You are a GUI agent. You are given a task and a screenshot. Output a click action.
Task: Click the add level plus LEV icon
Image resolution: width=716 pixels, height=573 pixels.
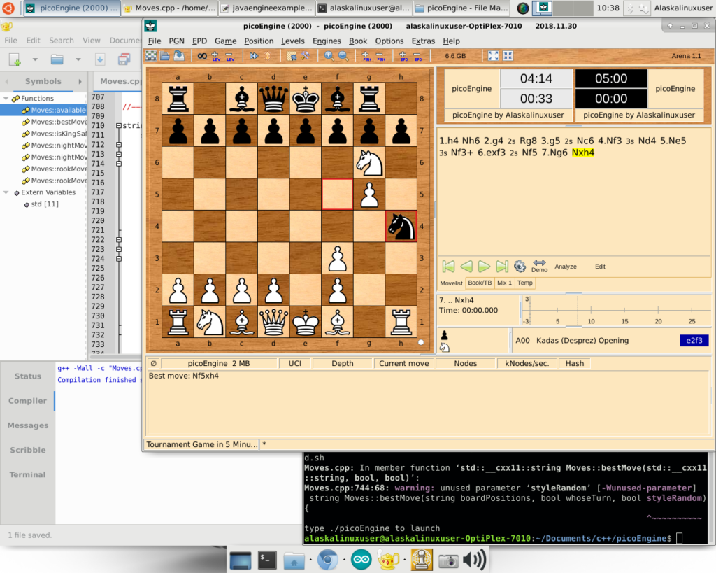coord(215,56)
